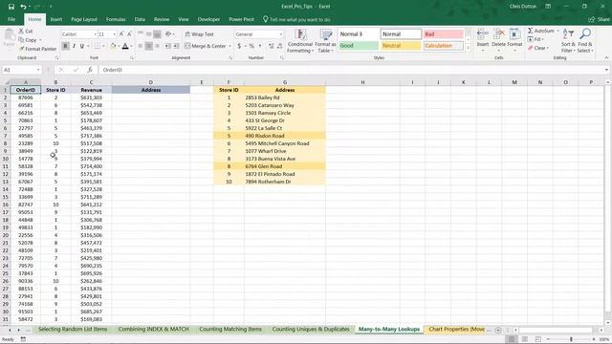The image size is (612, 344).
Task: Click the Accounting dollar format
Action: click(239, 46)
